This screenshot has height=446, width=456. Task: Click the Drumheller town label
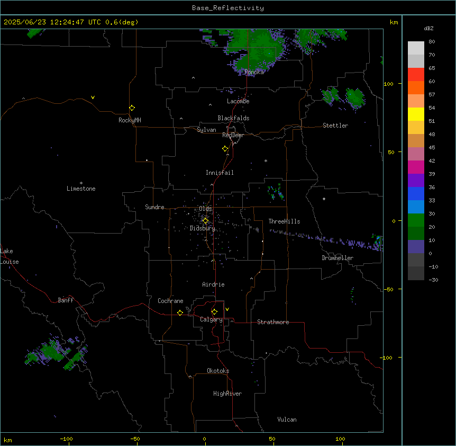point(338,258)
